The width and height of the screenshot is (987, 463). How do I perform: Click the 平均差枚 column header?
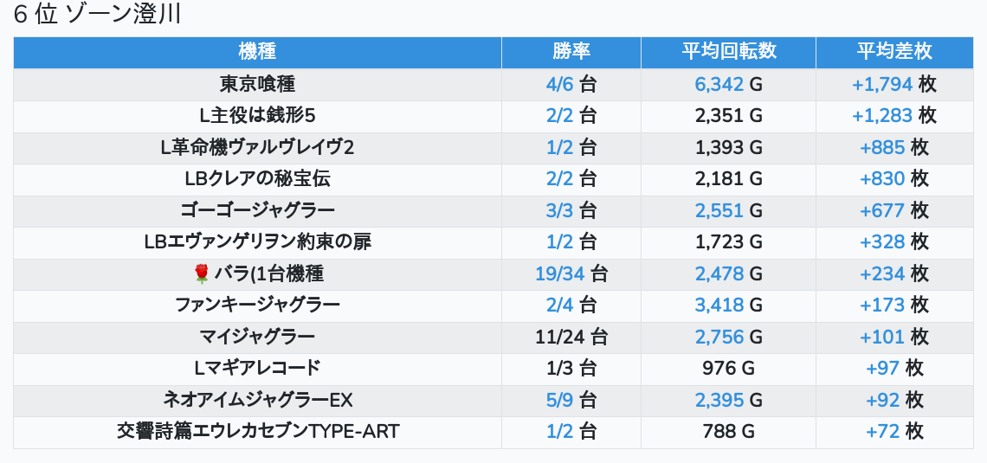(893, 51)
